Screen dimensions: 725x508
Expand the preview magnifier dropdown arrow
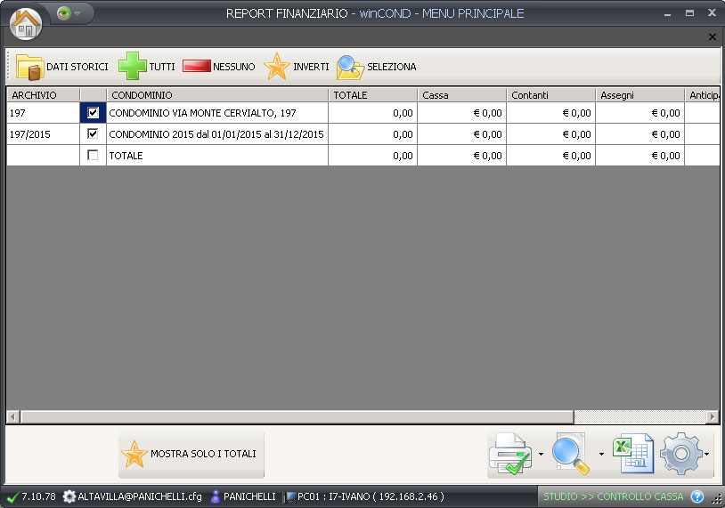click(x=601, y=455)
